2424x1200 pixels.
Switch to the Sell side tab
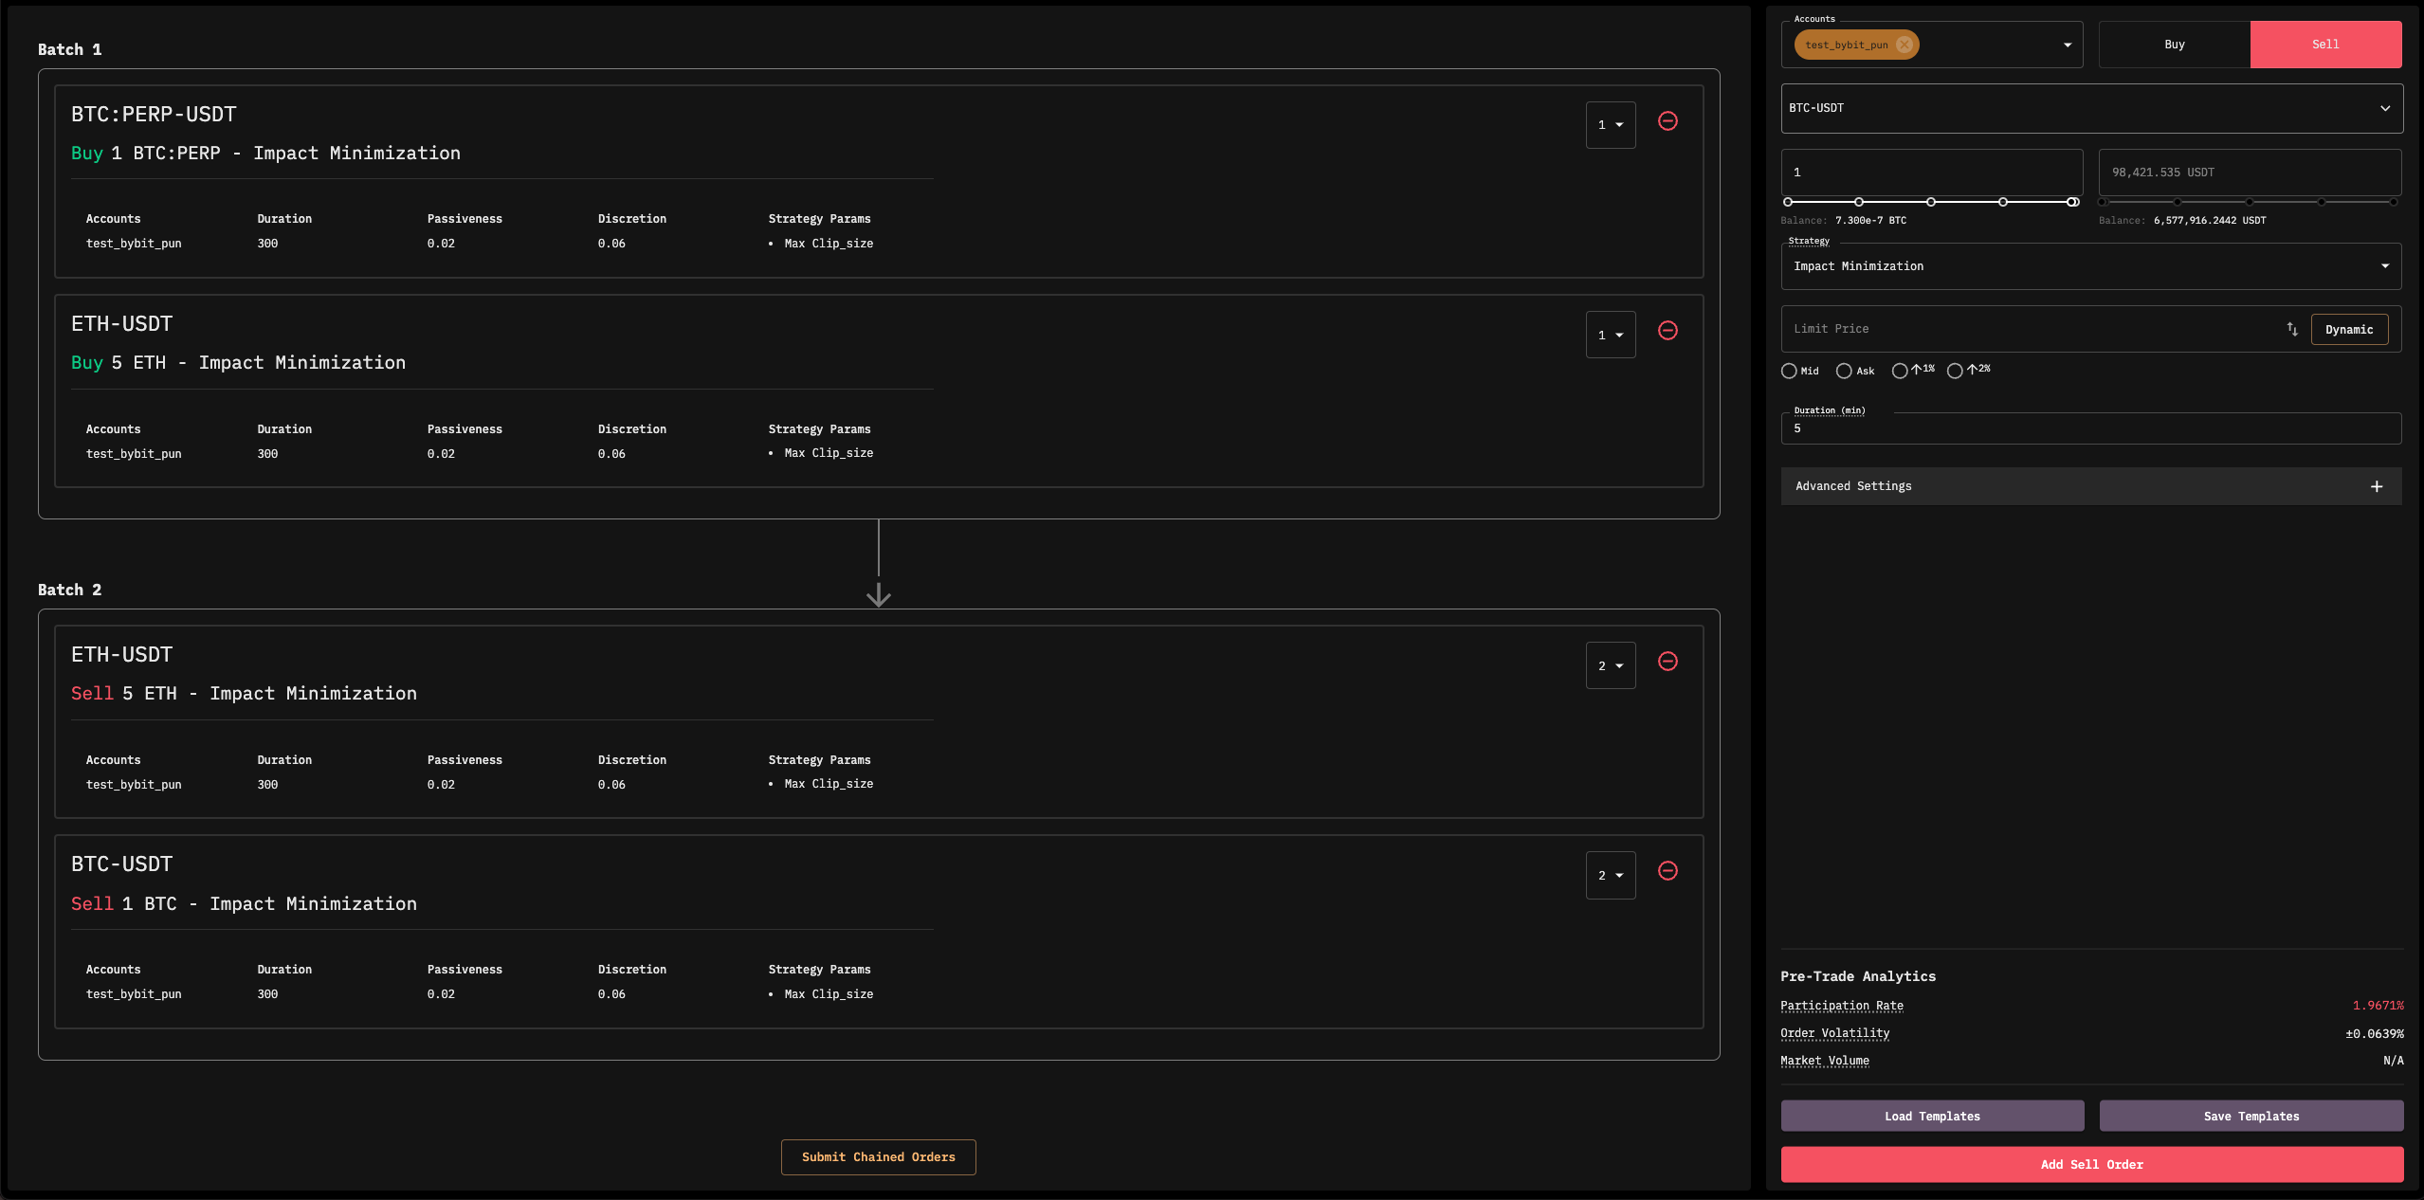pyautogui.click(x=2324, y=45)
